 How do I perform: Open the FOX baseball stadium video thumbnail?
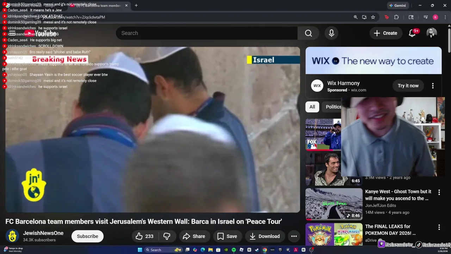(x=323, y=134)
